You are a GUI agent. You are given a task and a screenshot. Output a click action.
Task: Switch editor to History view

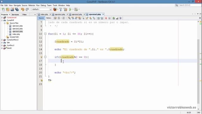coord(49,18)
